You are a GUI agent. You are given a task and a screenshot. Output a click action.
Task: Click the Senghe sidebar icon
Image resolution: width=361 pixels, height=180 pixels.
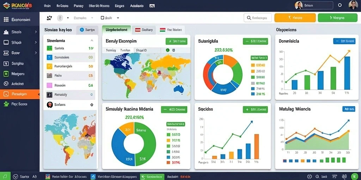[x=6, y=64]
